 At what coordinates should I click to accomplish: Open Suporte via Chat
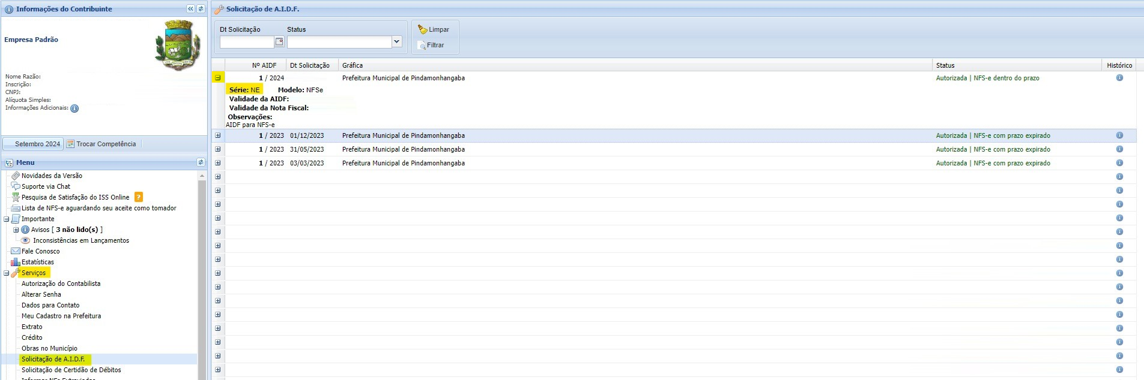(46, 186)
